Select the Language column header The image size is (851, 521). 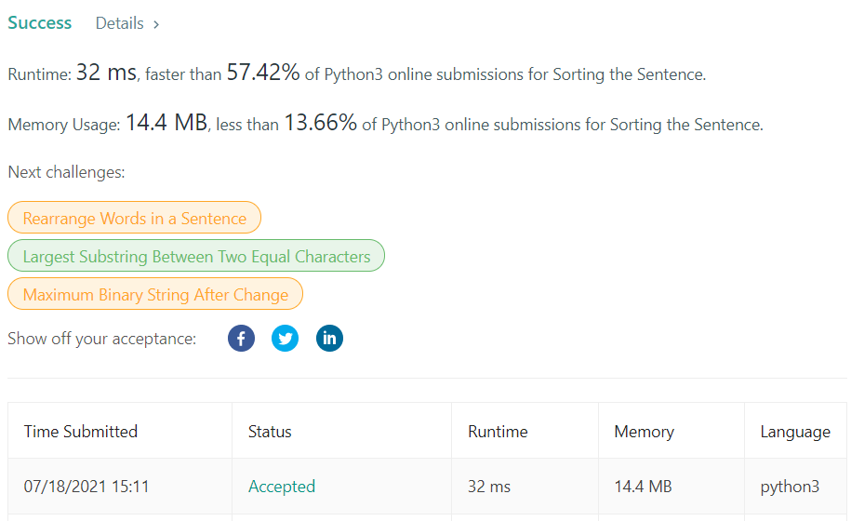(795, 432)
